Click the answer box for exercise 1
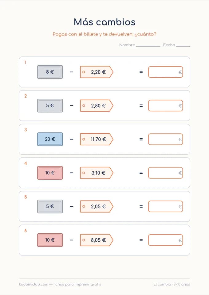209x295 pixels. (165, 72)
